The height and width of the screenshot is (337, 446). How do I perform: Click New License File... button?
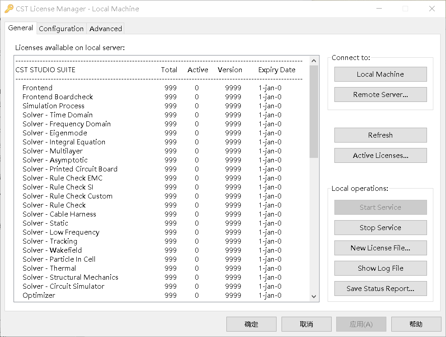click(x=380, y=248)
